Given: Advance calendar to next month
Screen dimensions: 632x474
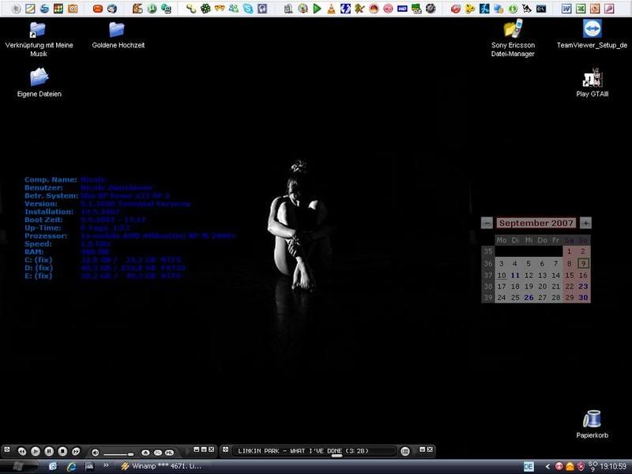Looking at the screenshot, I should point(585,224).
